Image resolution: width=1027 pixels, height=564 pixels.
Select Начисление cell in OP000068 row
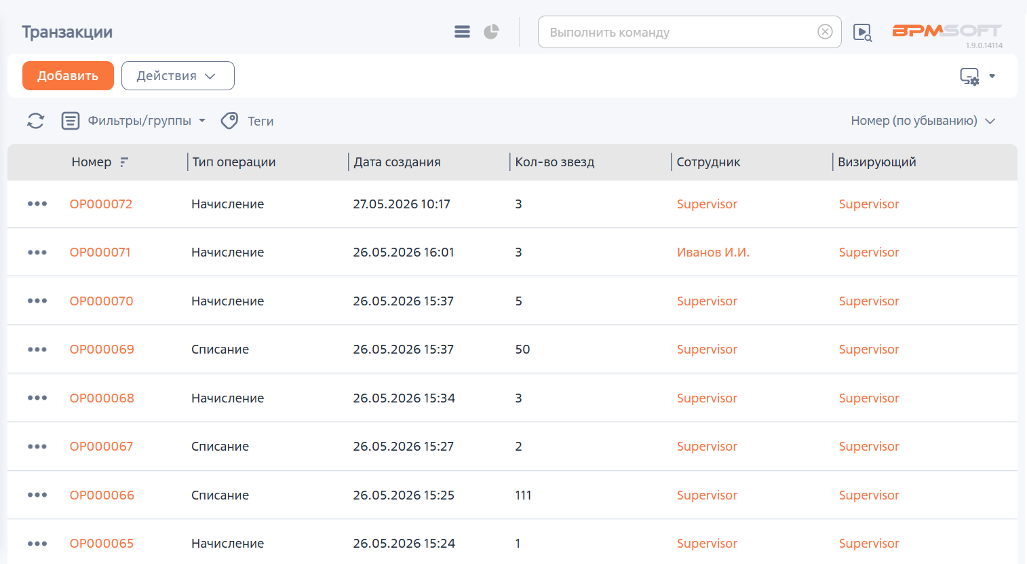click(x=227, y=398)
